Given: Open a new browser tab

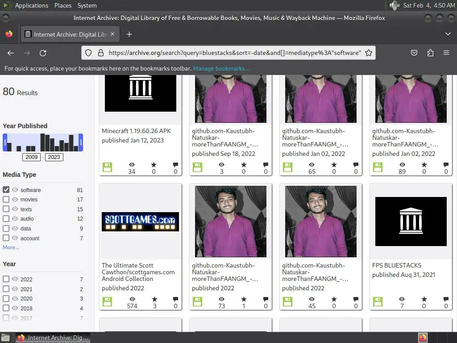Looking at the screenshot, I should pyautogui.click(x=129, y=34).
